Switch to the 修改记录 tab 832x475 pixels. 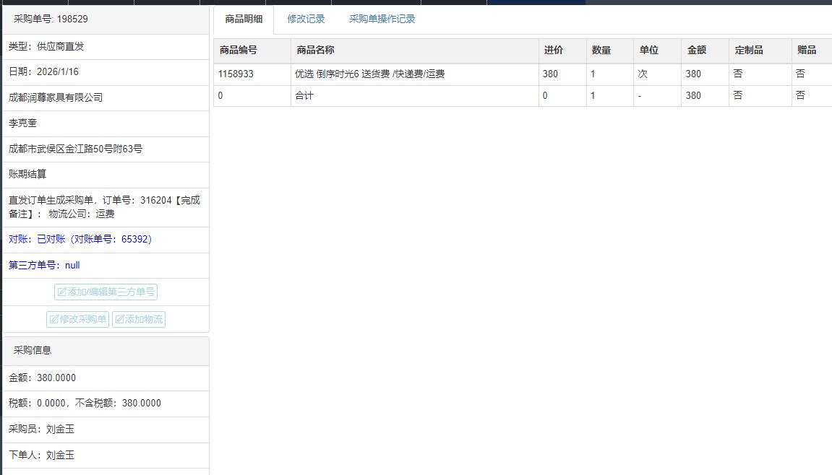coord(306,19)
